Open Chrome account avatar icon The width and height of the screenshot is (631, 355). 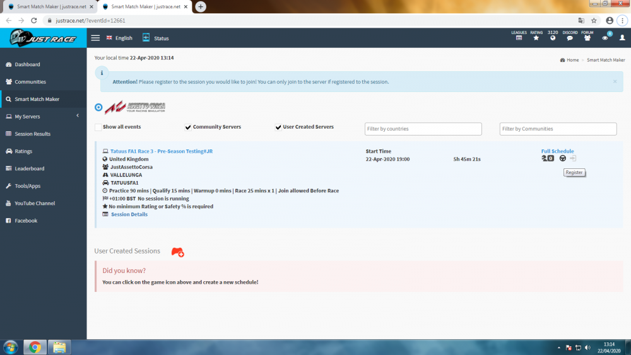click(x=610, y=21)
